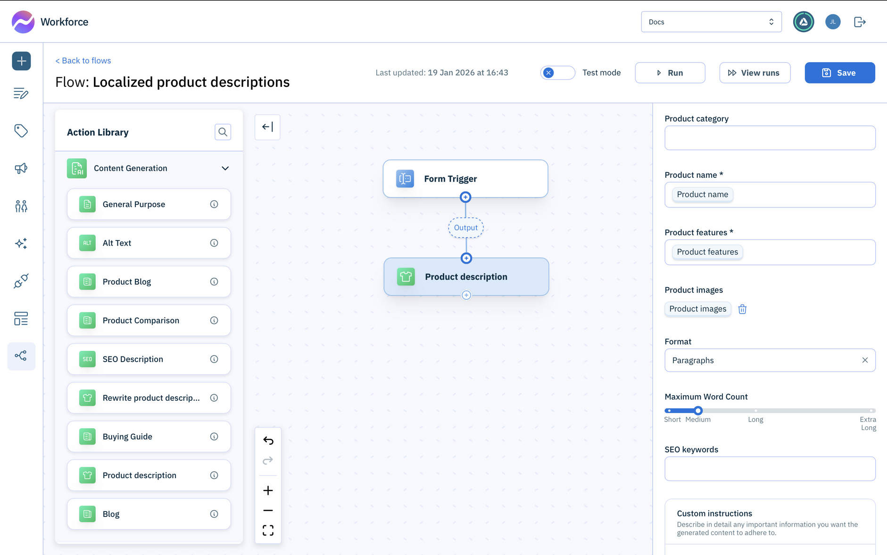
Task: Click the fit-to-screen canvas icon
Action: coord(268,530)
